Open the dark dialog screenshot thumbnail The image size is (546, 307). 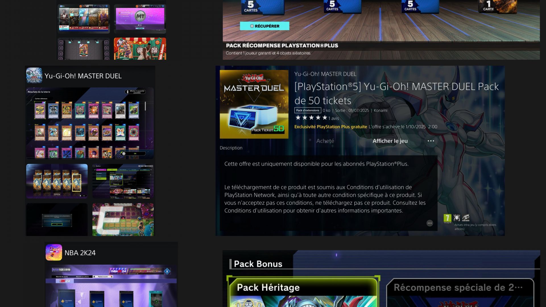click(57, 219)
